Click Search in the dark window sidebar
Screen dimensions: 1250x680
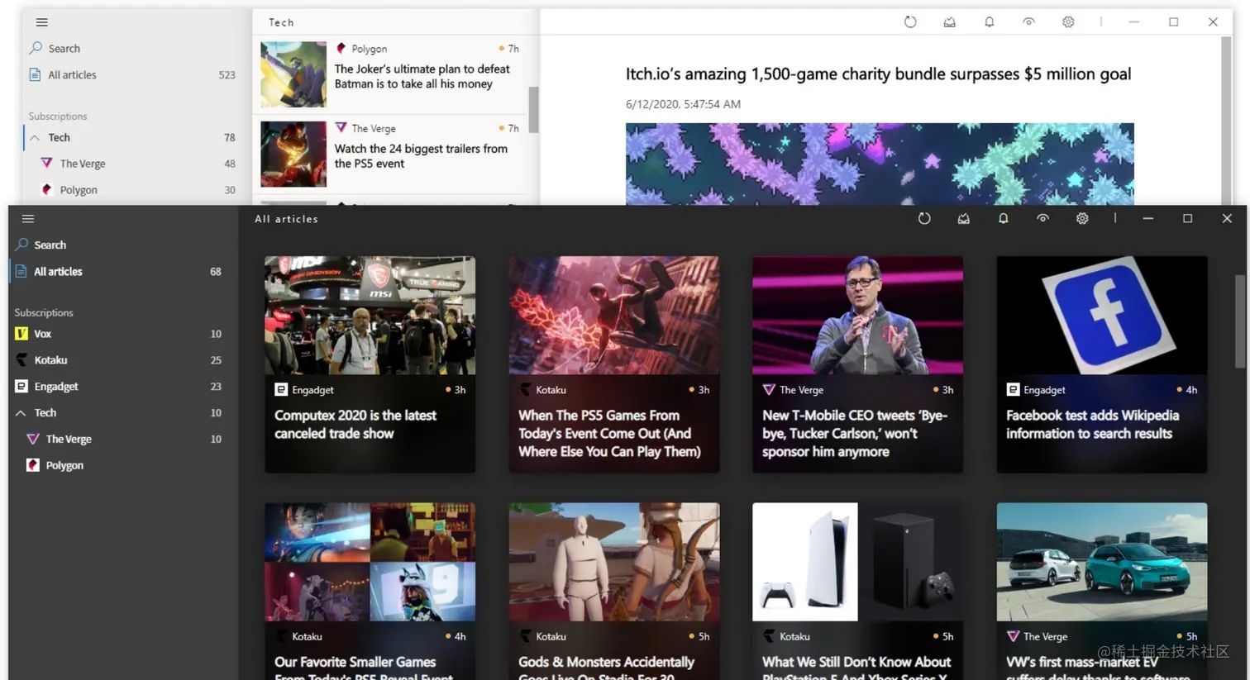click(x=124, y=245)
